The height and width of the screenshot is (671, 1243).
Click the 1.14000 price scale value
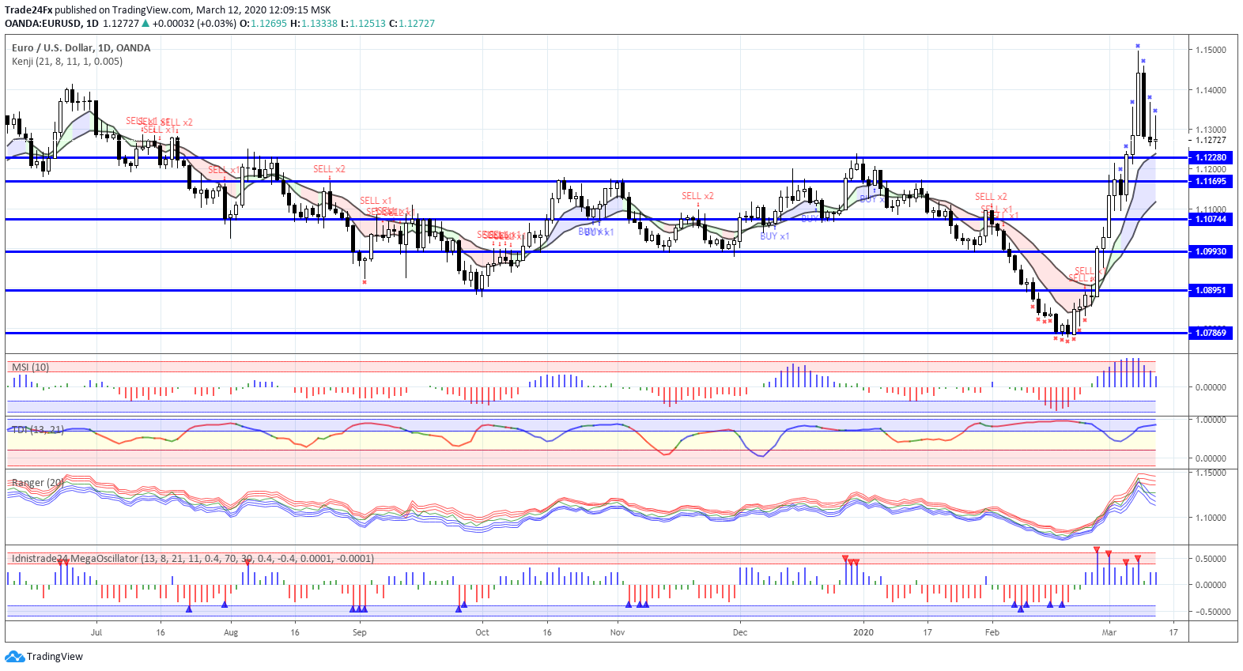point(1211,90)
